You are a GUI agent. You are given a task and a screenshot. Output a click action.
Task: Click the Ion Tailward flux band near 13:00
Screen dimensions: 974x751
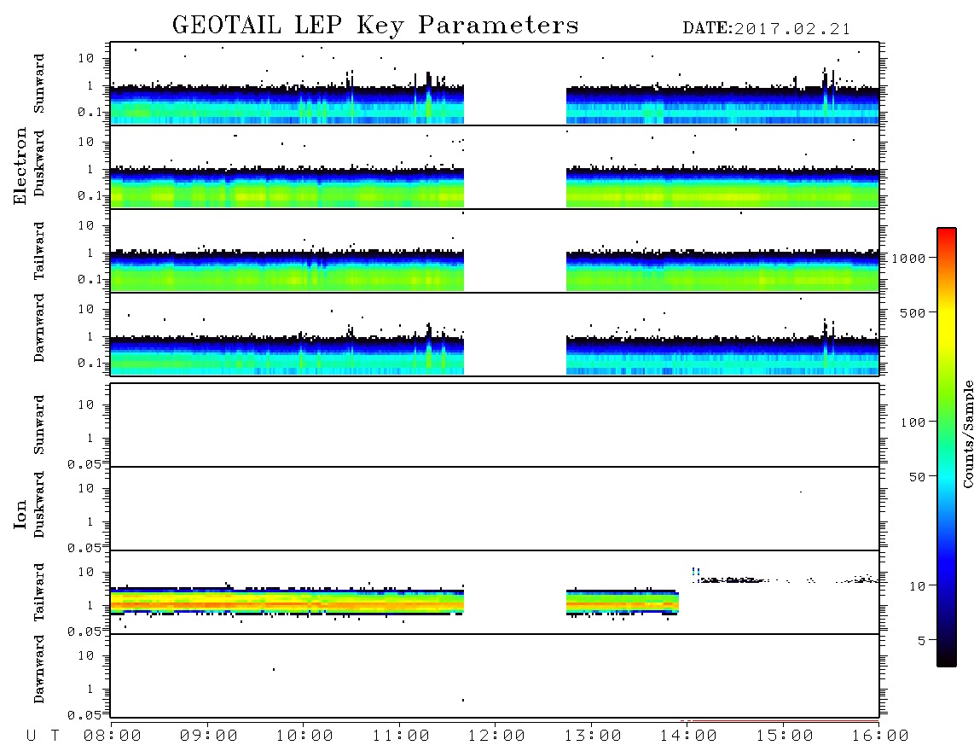[622, 603]
